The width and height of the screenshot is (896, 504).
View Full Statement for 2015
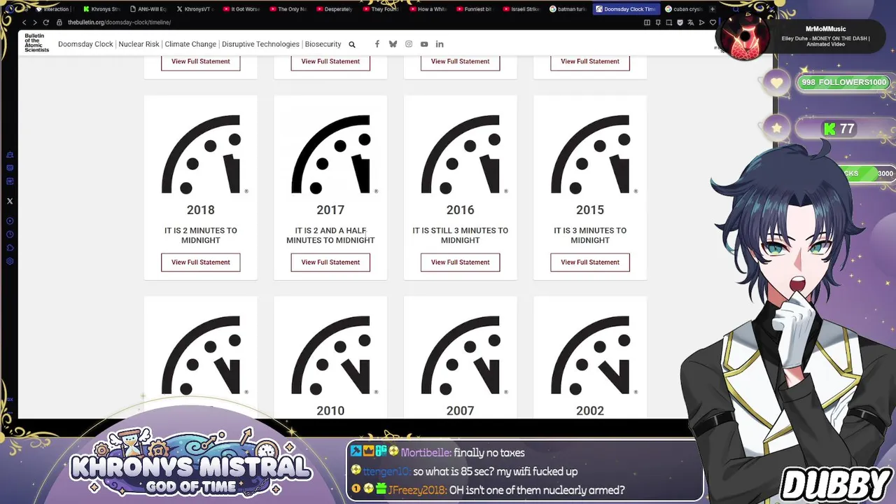pos(590,262)
